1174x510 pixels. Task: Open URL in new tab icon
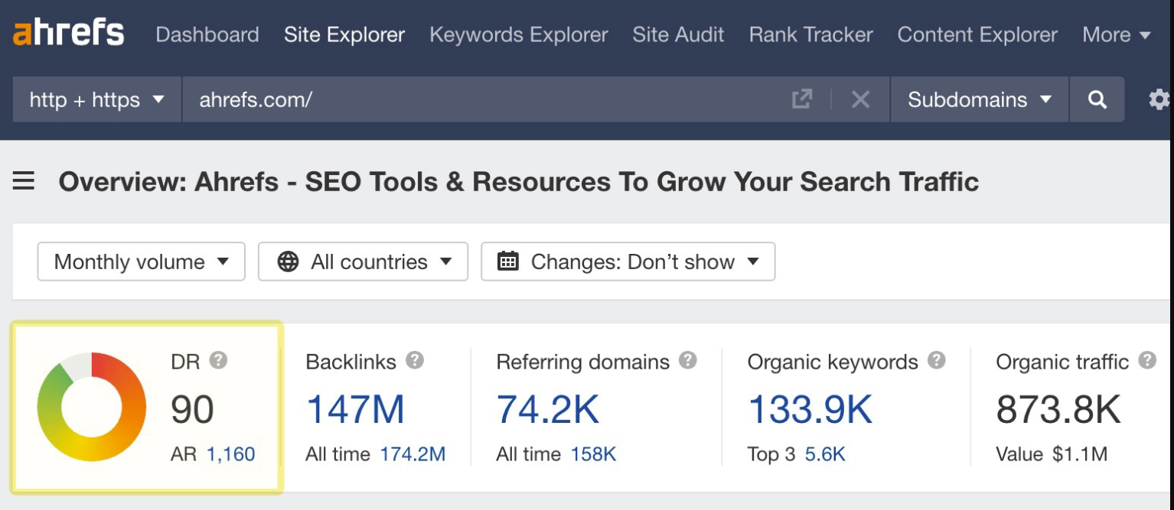[802, 99]
